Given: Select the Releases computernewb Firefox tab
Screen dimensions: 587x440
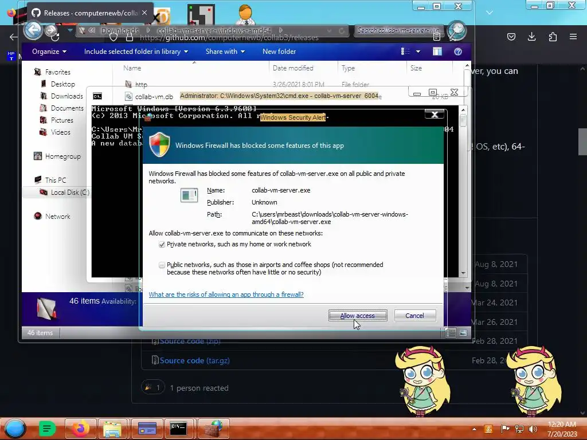Looking at the screenshot, I should [90, 13].
